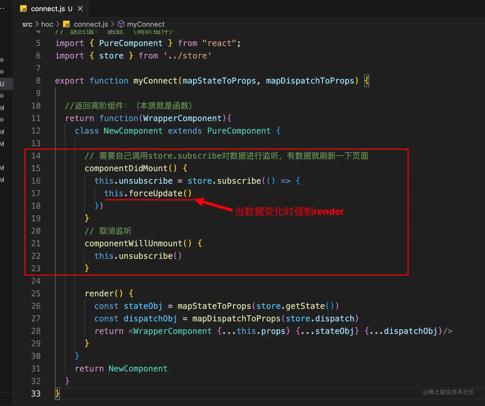Click the extends keyword on line 12

pos(185,131)
